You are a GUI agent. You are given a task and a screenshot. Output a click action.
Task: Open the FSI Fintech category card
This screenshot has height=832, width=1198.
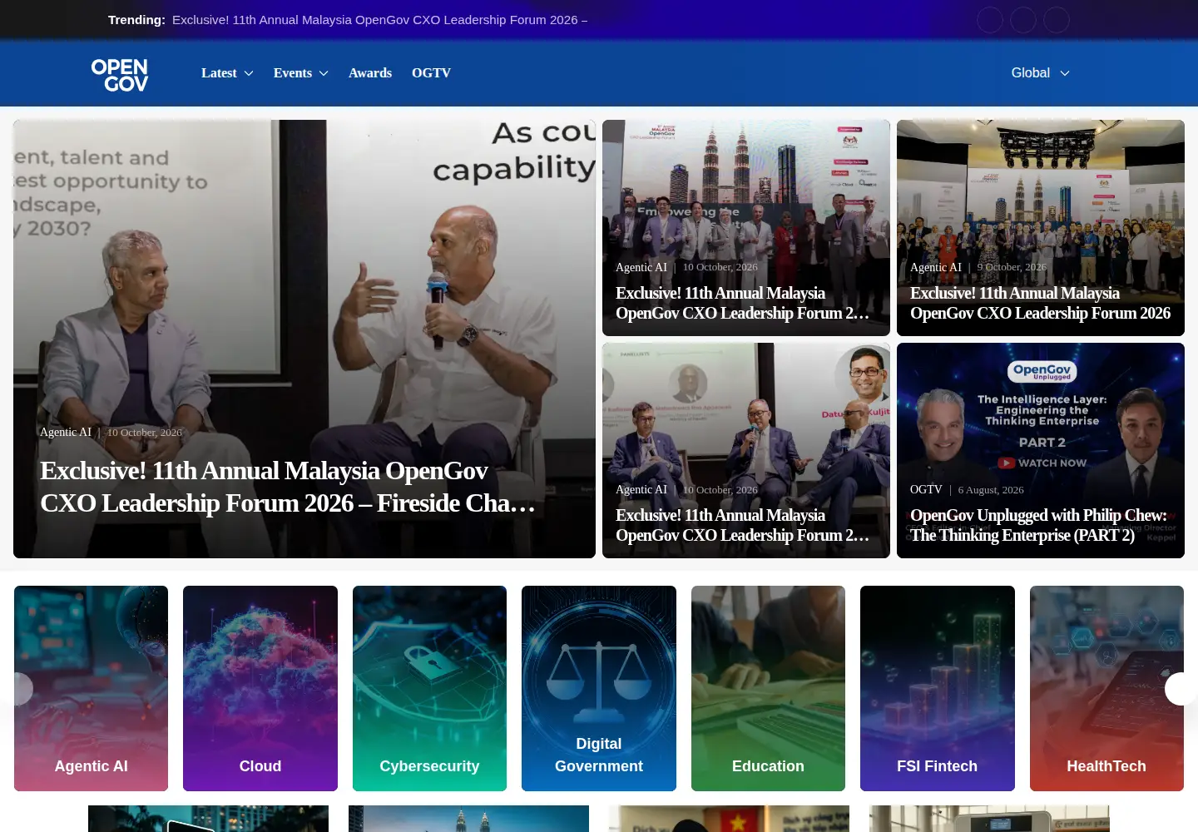pos(938,688)
